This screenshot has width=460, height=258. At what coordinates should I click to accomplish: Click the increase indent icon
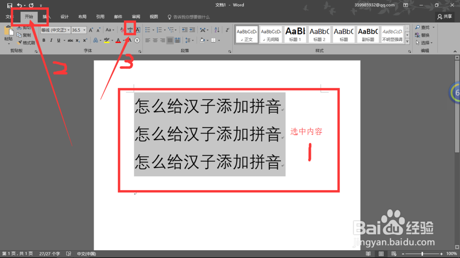(x=192, y=30)
